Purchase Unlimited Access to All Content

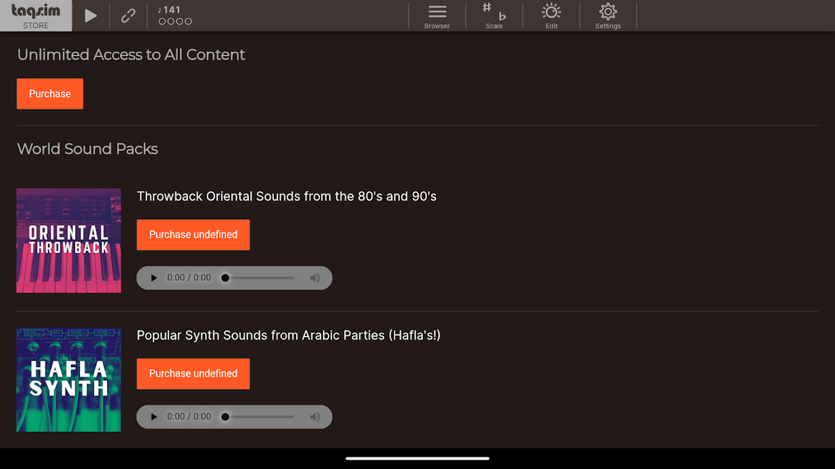coord(50,94)
